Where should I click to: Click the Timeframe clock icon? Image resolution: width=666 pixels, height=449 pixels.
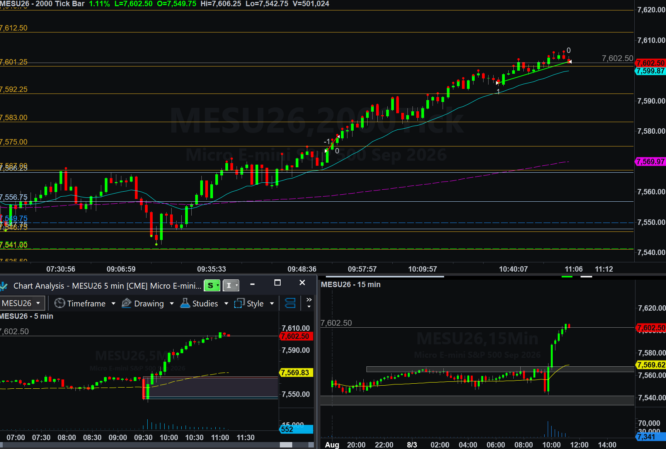pos(60,303)
